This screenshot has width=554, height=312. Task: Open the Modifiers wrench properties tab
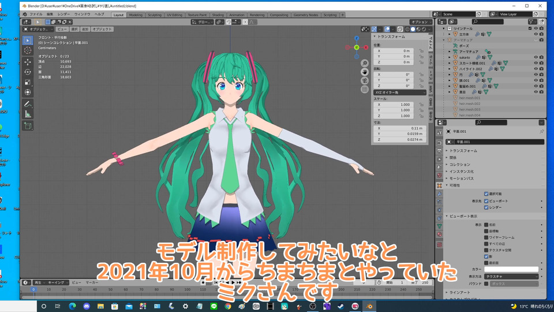pyautogui.click(x=439, y=194)
